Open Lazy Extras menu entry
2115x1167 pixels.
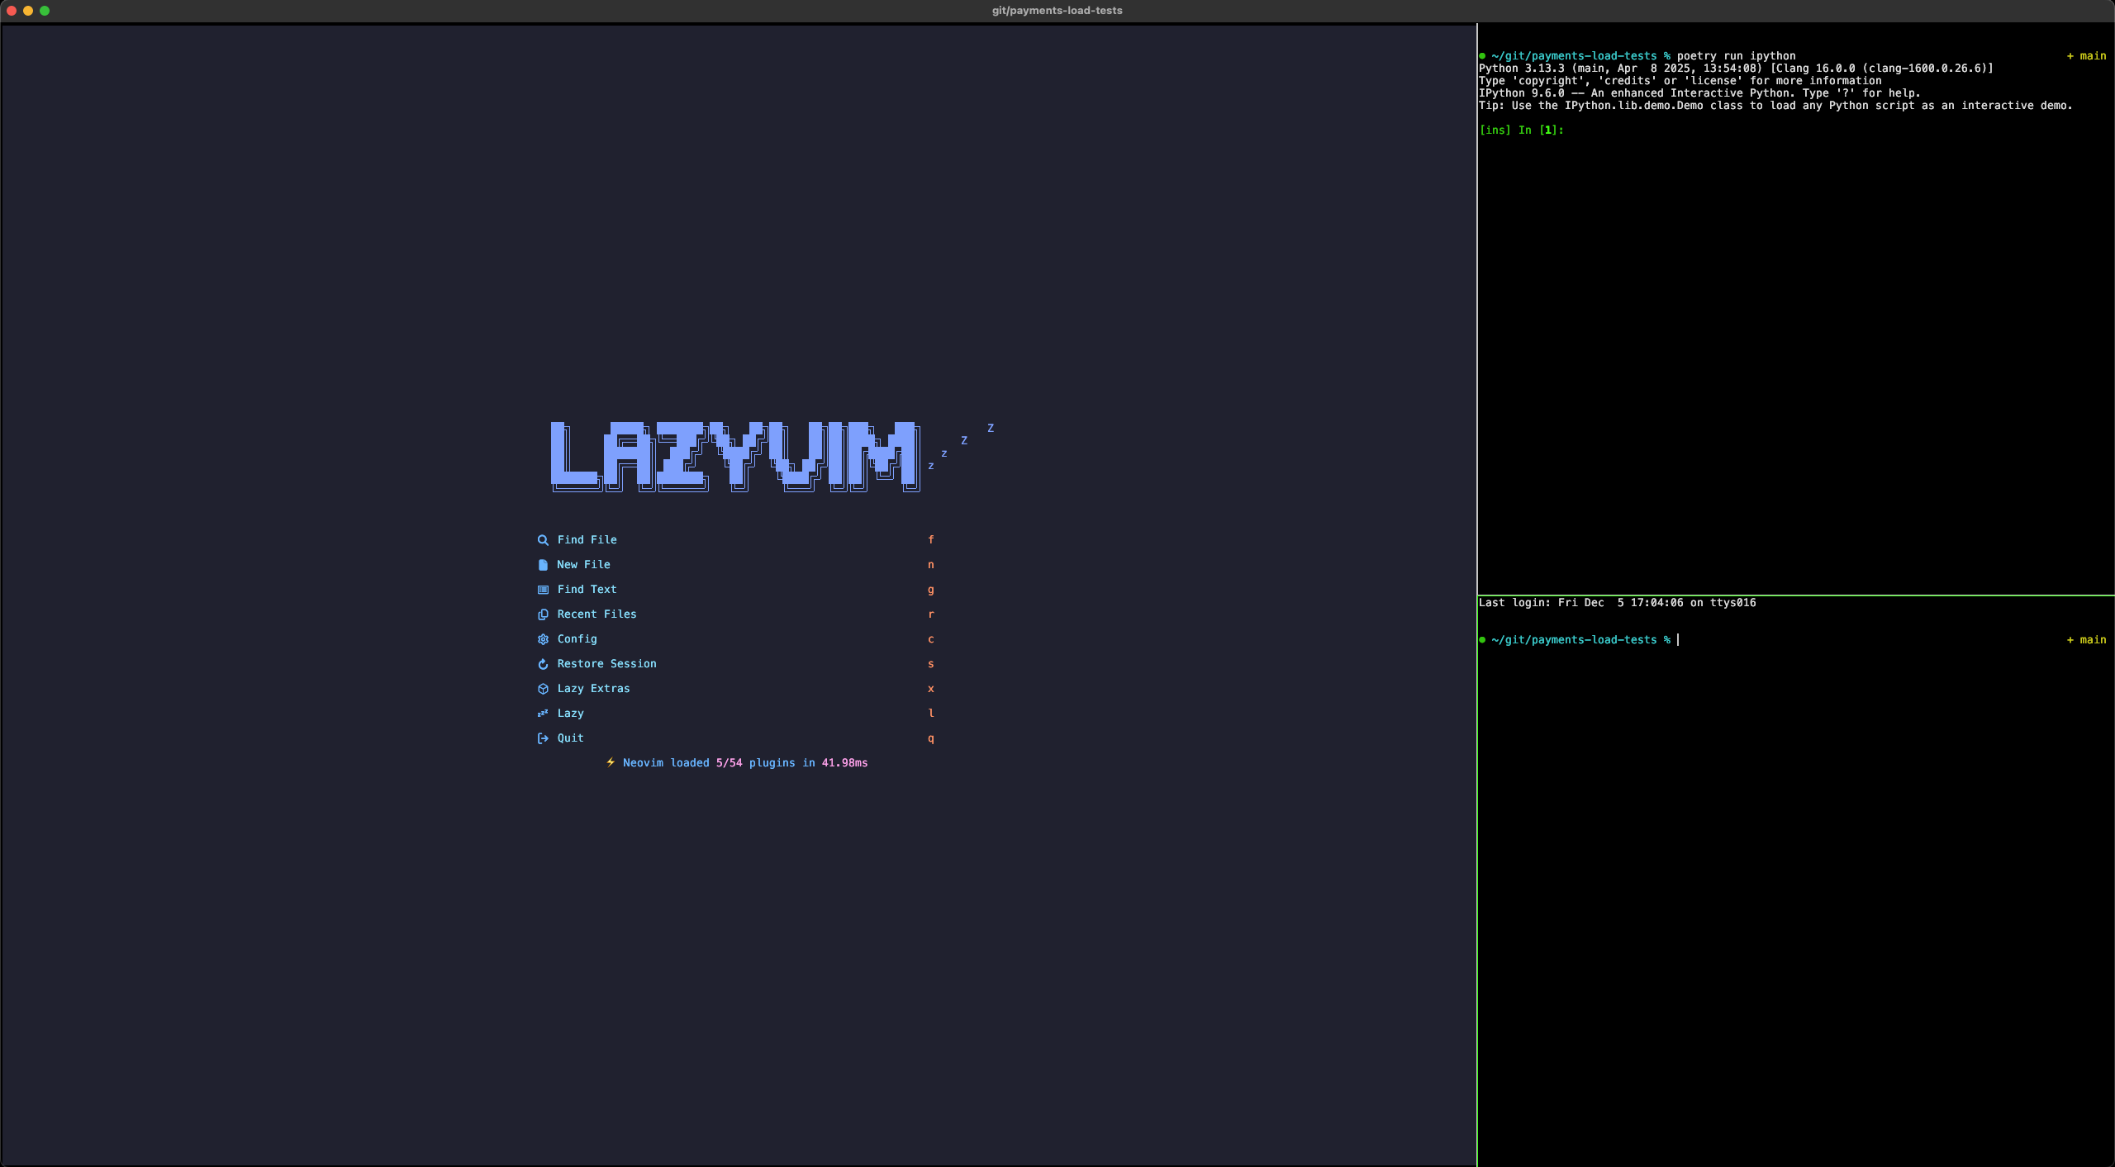click(x=592, y=689)
